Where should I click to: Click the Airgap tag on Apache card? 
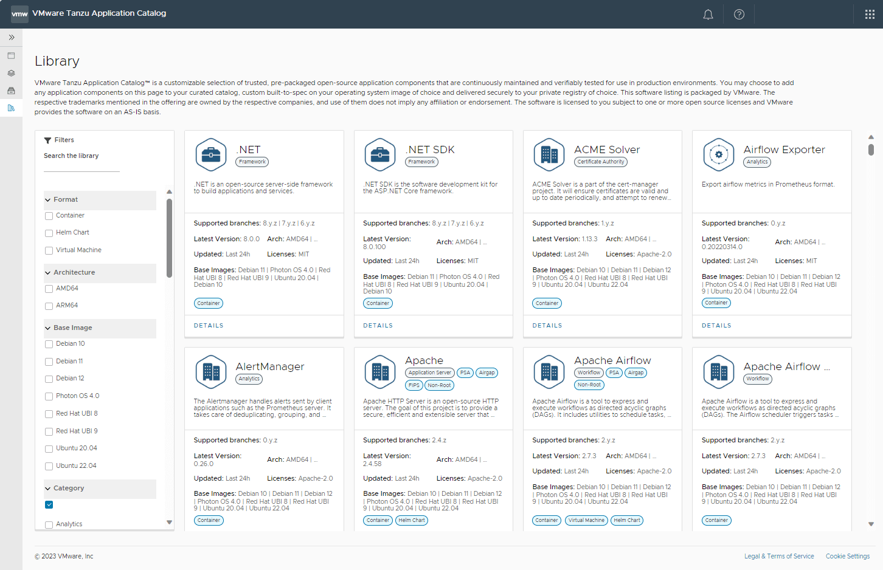coord(487,373)
